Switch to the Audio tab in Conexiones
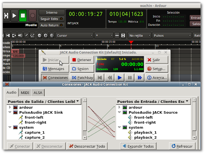 pyautogui.click(x=12, y=92)
